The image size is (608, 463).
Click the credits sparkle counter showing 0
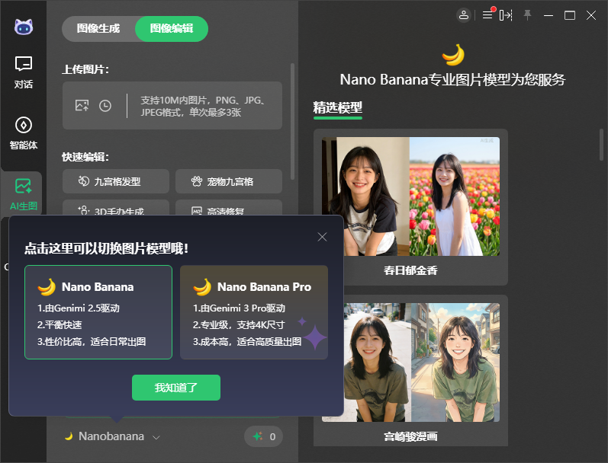point(264,436)
